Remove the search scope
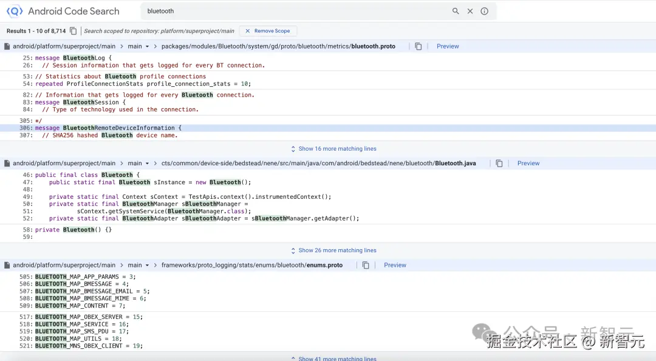Screen dimensions: 656x361 [x=268, y=31]
